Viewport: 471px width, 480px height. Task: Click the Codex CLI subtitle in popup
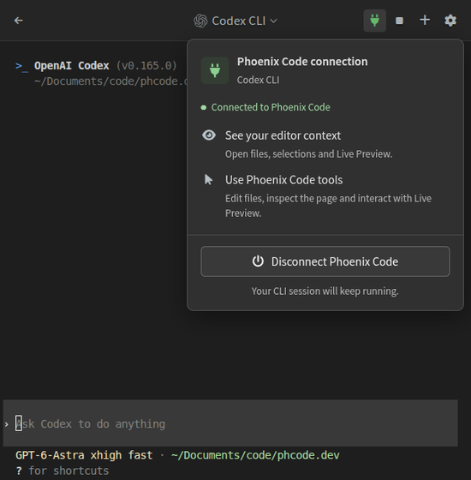pos(258,80)
